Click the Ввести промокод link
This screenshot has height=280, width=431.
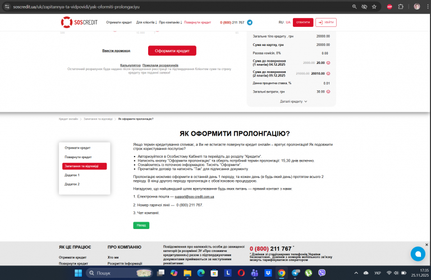(116, 51)
